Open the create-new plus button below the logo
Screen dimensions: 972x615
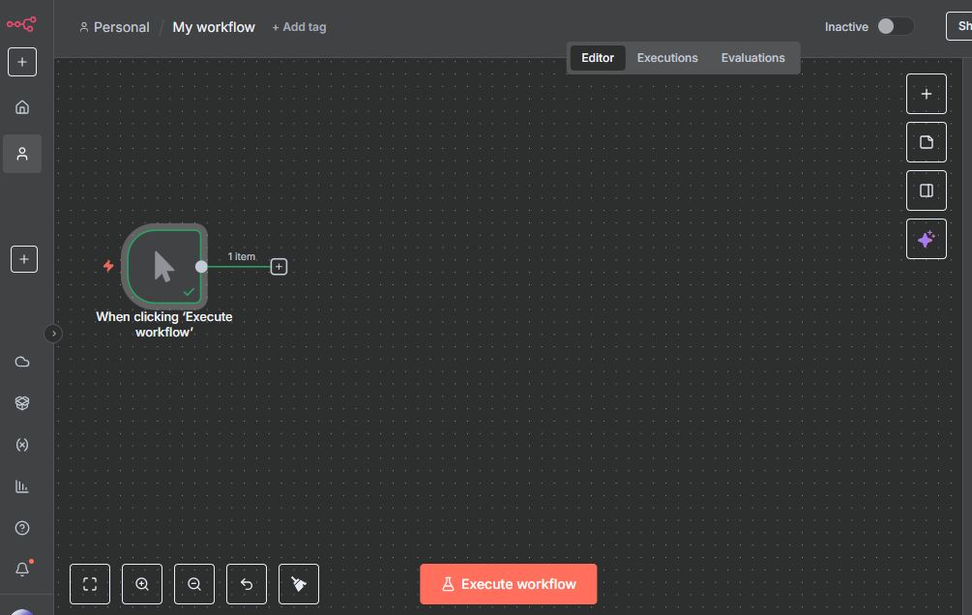tap(22, 62)
